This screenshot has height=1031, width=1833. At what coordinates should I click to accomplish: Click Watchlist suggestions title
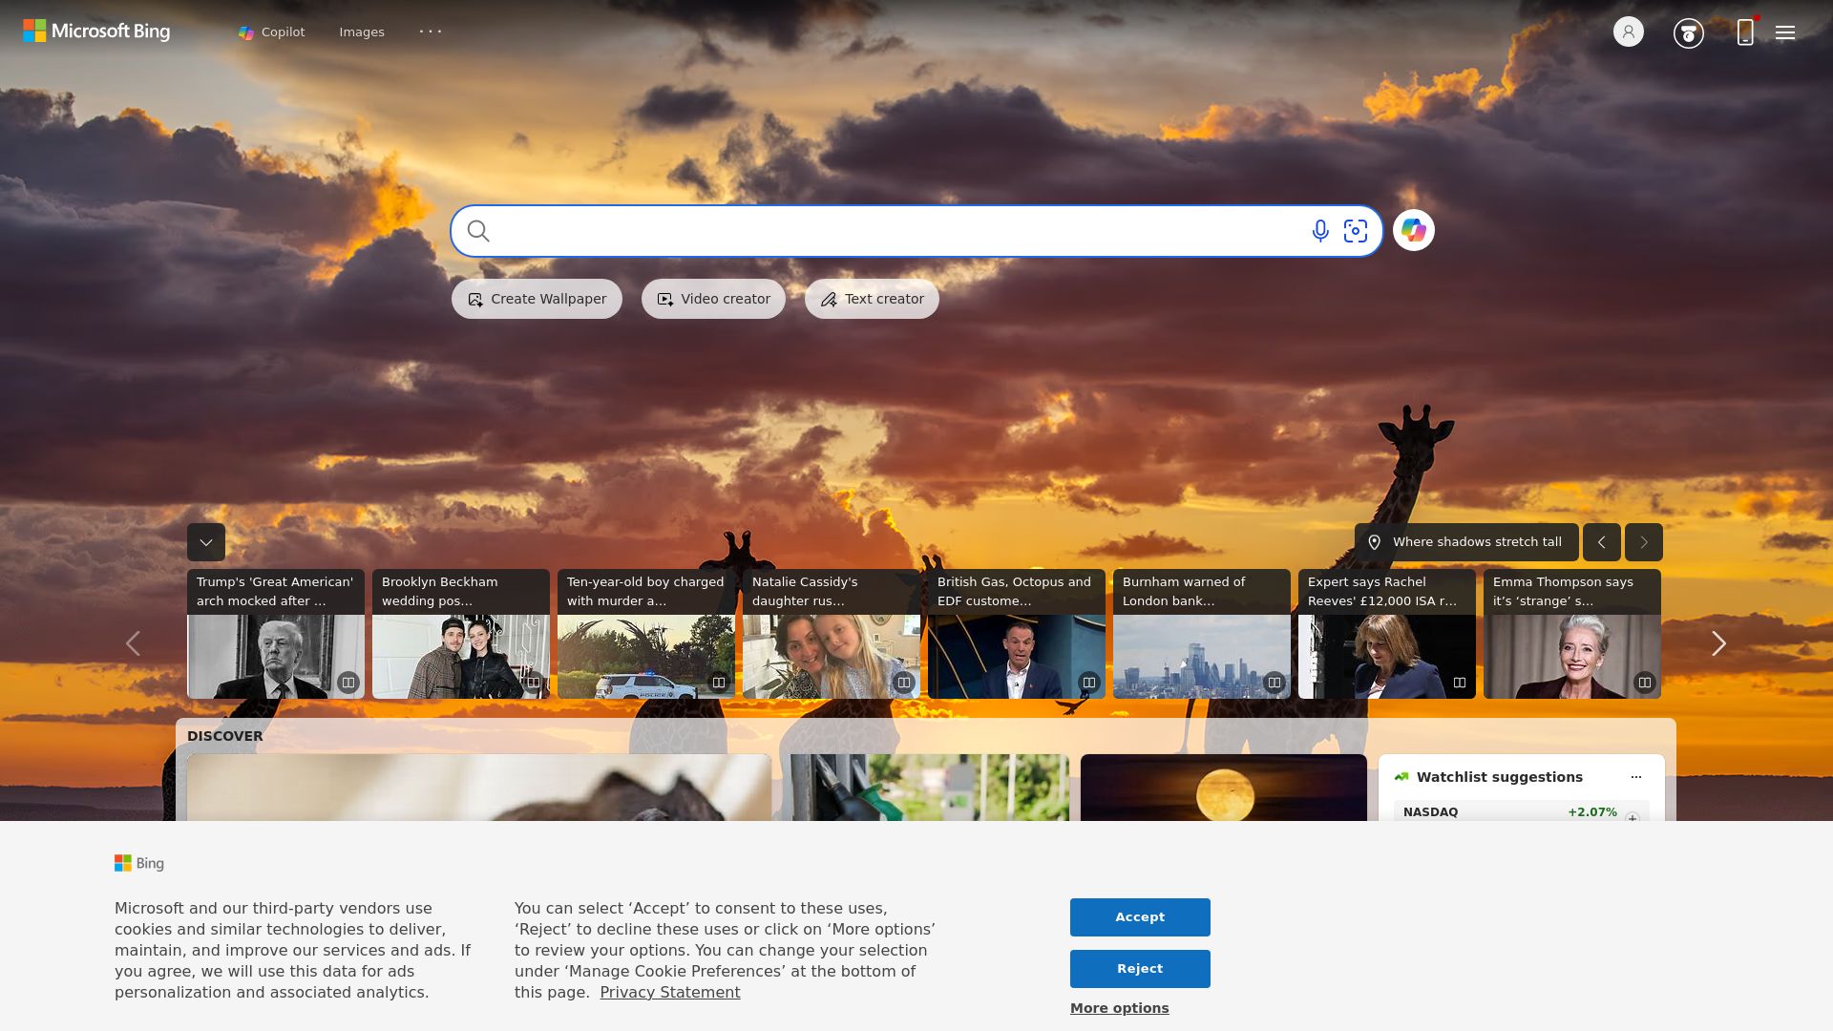point(1500,777)
